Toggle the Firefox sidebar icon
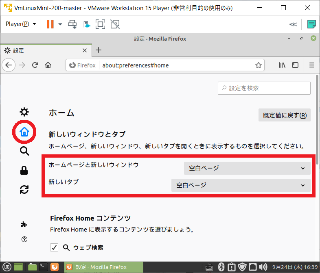The width and height of the screenshot is (320, 273). tap(295, 65)
